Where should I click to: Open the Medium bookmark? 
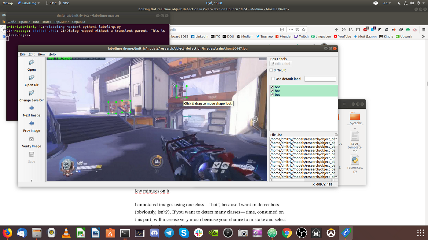click(x=245, y=37)
